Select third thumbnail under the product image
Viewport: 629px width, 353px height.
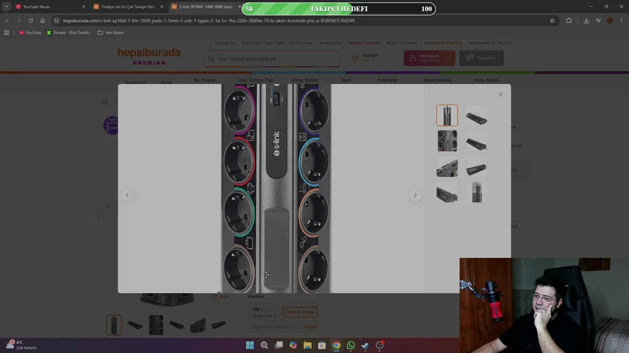156,325
